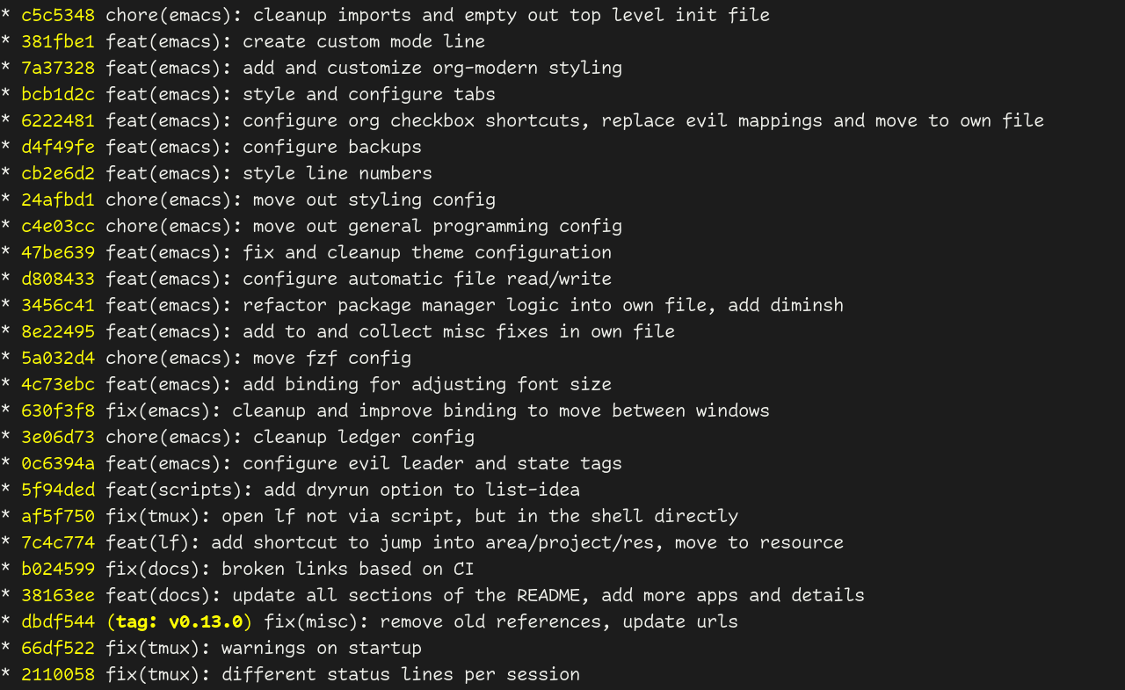Select commit hash 7a37328
The height and width of the screenshot is (690, 1125).
(58, 68)
